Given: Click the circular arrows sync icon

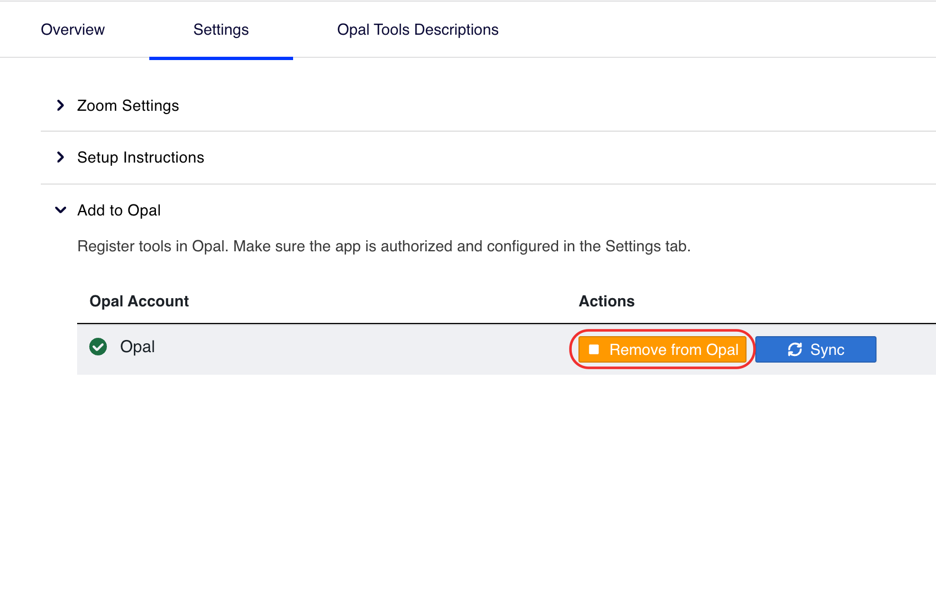Looking at the screenshot, I should coord(795,349).
